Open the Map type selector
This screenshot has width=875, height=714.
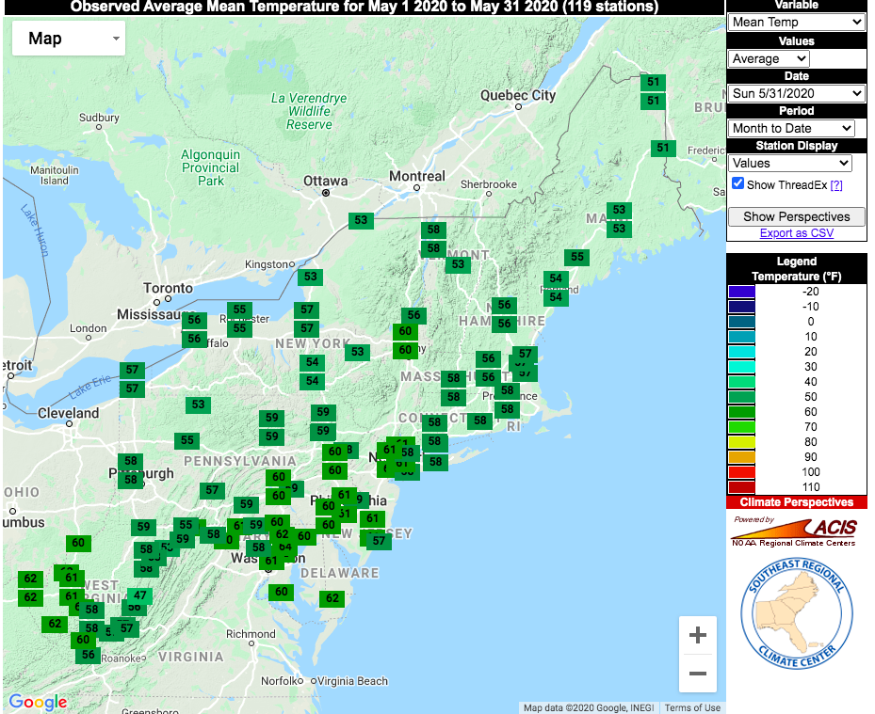68,39
